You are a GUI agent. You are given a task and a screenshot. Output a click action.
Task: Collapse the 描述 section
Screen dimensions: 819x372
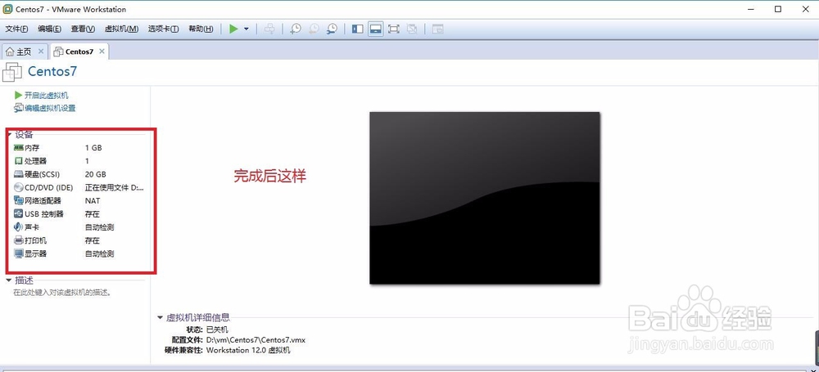click(9, 280)
